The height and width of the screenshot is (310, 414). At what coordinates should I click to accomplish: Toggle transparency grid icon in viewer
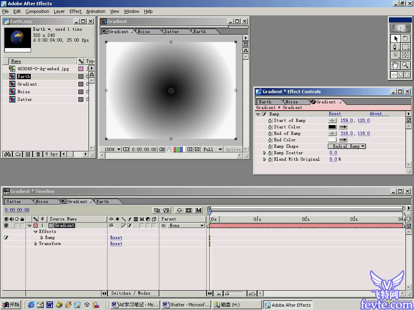197,149
